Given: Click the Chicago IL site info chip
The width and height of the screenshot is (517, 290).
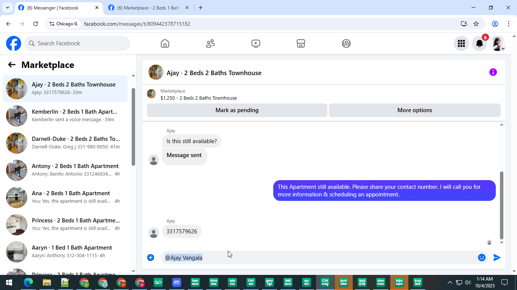Looking at the screenshot, I should point(64,24).
